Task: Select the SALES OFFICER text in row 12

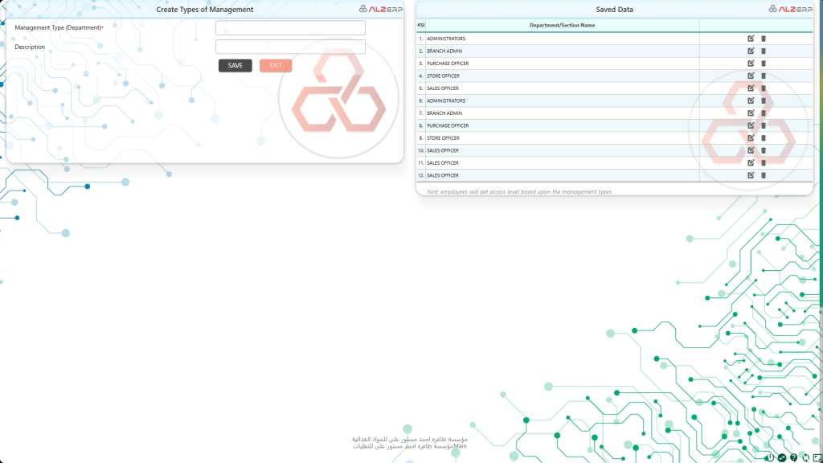Action: click(x=443, y=175)
